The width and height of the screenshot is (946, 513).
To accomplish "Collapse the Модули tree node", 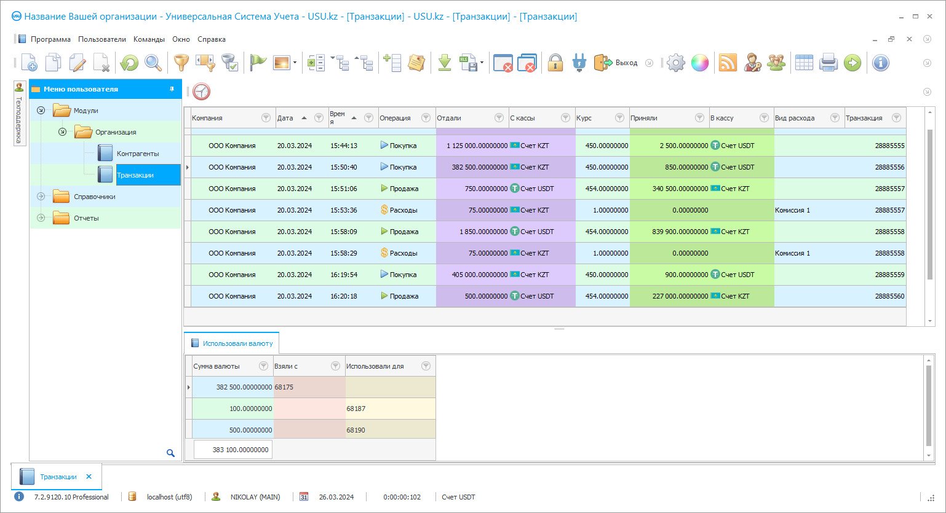I will (x=41, y=111).
